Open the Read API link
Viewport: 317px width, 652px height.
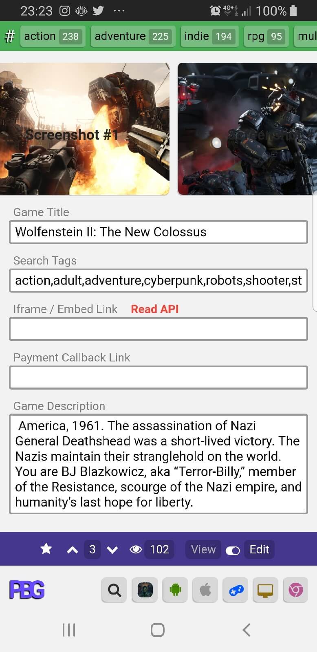[x=155, y=309]
